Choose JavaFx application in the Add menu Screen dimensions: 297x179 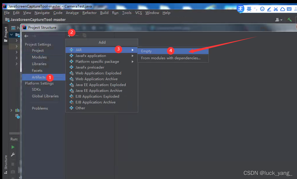pyautogui.click(x=102, y=56)
